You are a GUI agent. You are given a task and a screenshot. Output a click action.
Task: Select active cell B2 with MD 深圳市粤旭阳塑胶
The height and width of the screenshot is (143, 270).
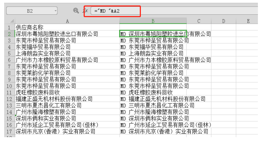point(153,34)
